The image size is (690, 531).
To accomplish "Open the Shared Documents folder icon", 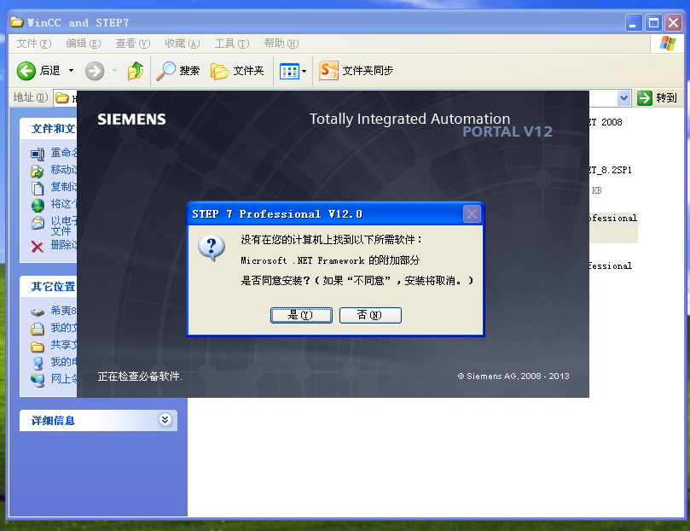I will 38,347.
